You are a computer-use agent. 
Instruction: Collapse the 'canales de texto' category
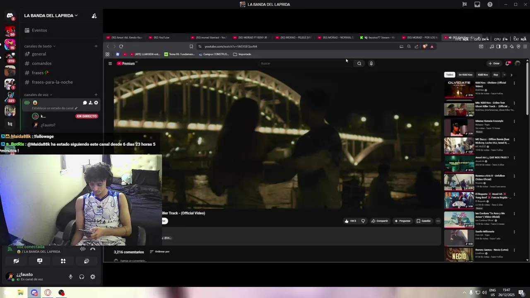pyautogui.click(x=40, y=46)
